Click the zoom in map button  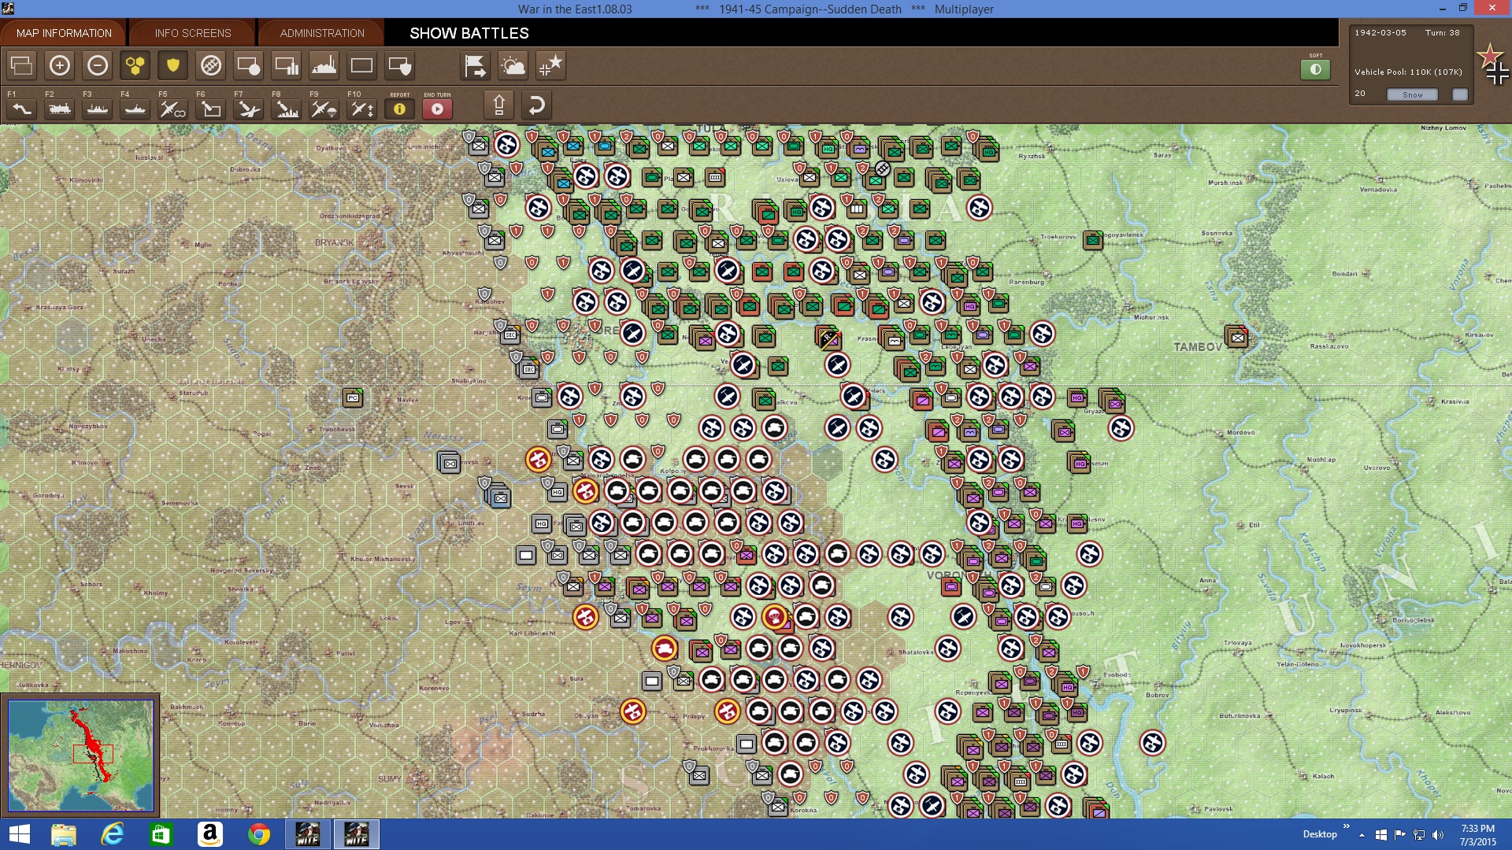(x=60, y=65)
